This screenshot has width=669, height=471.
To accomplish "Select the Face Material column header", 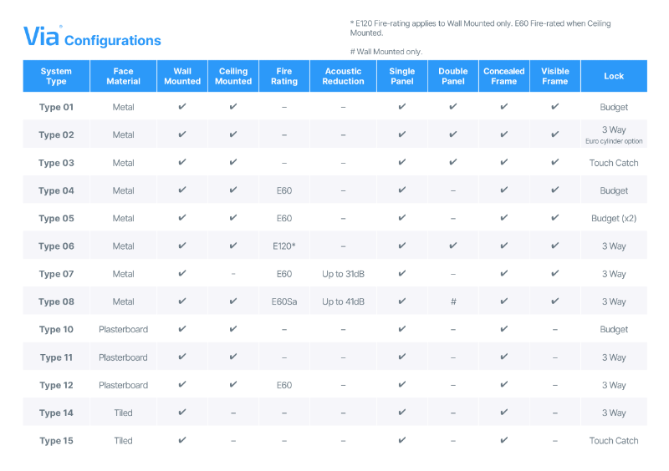I will click(123, 76).
